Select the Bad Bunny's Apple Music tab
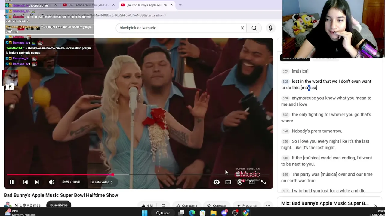The width and height of the screenshot is (385, 216). coord(144,5)
